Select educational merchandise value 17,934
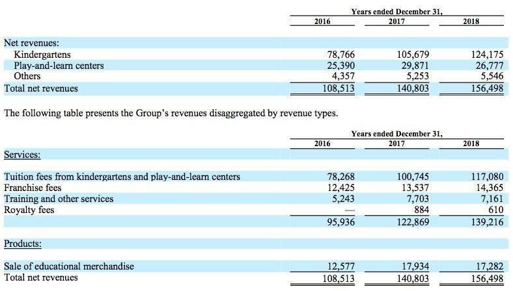 point(415,266)
